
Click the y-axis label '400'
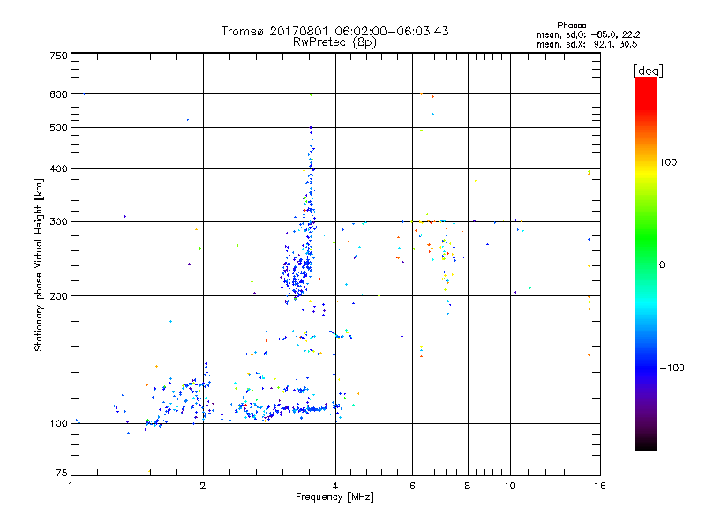coord(58,169)
